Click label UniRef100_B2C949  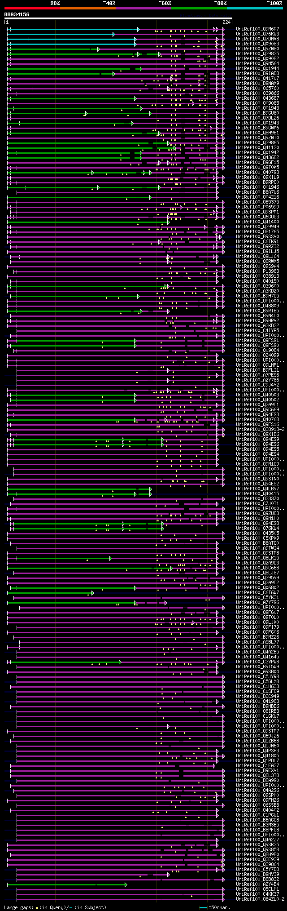coord(257,696)
